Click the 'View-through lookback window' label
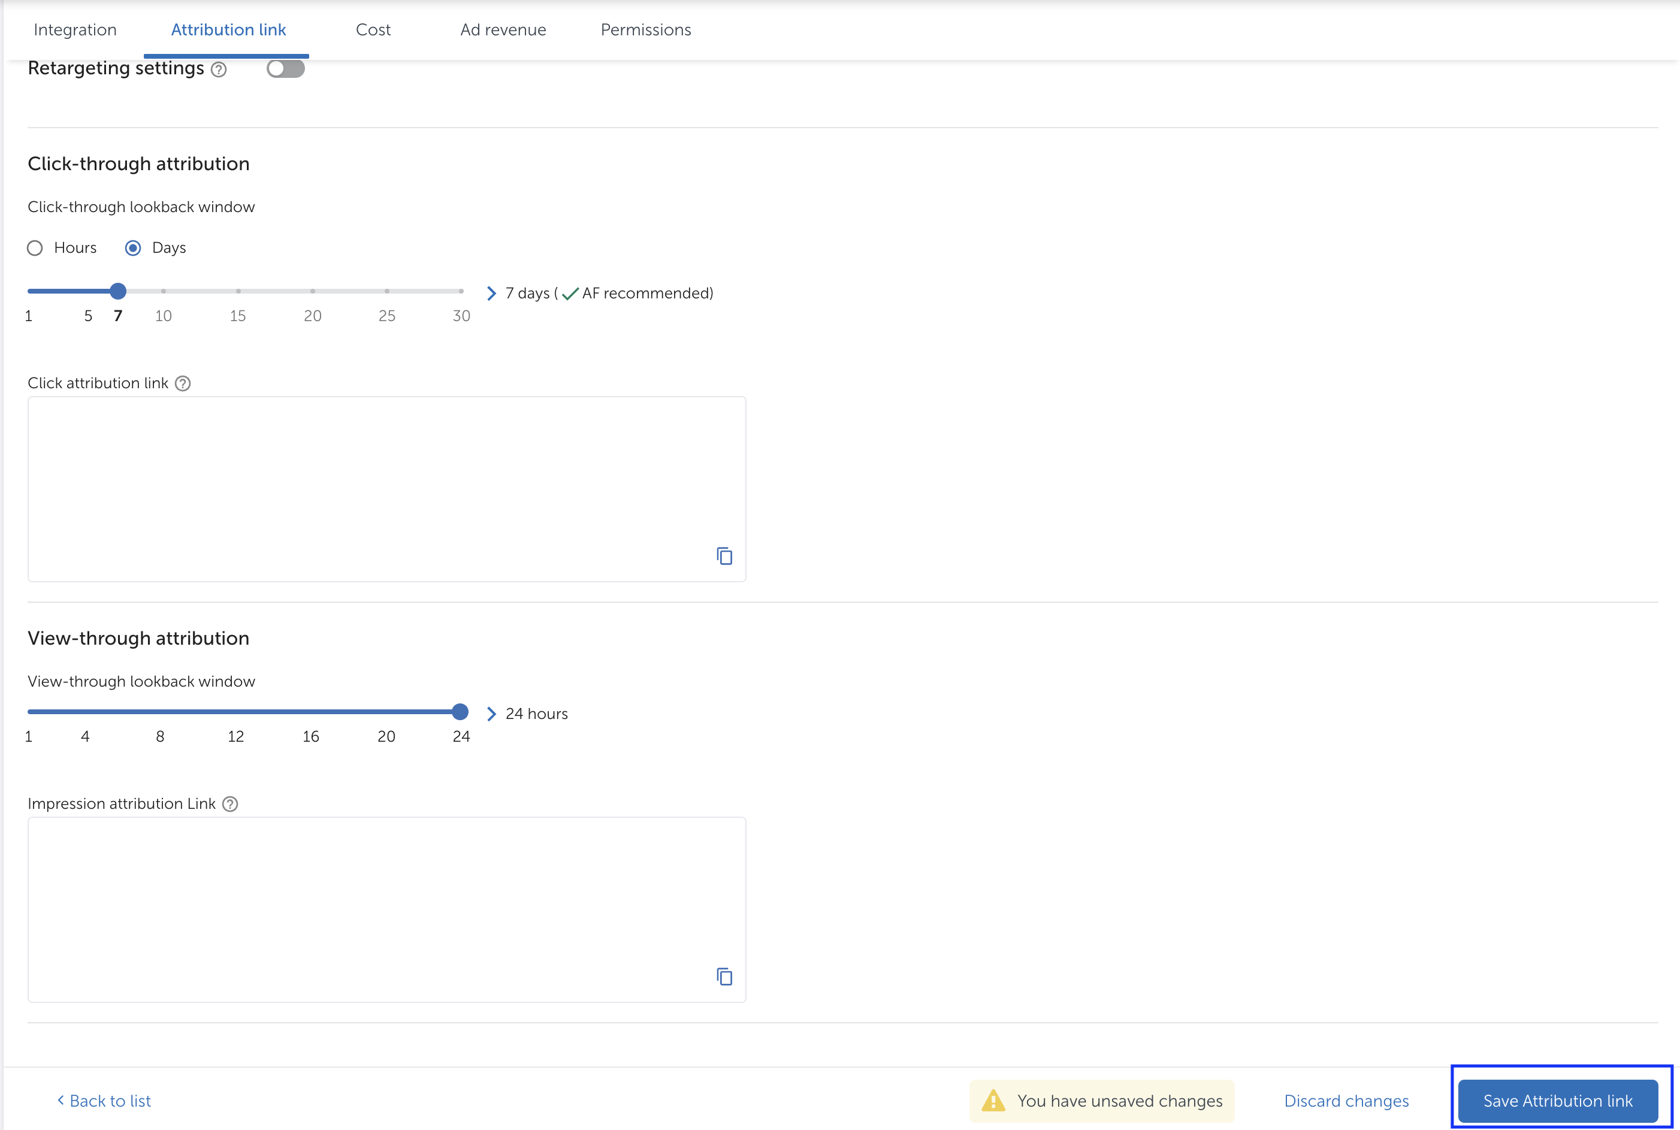 [x=141, y=682]
